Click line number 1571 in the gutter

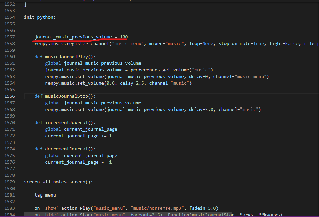pos(10,129)
